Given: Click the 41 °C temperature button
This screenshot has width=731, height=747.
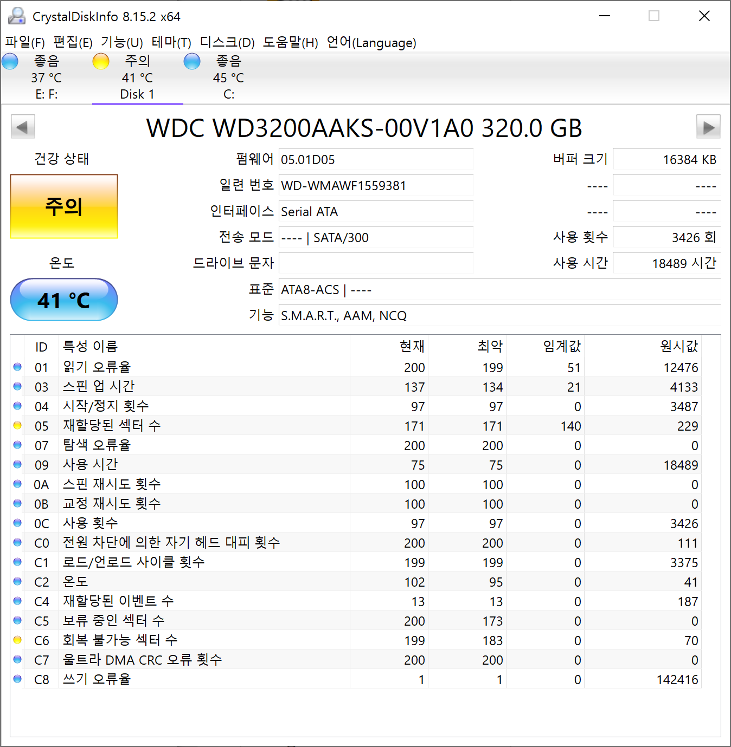Looking at the screenshot, I should pyautogui.click(x=64, y=300).
